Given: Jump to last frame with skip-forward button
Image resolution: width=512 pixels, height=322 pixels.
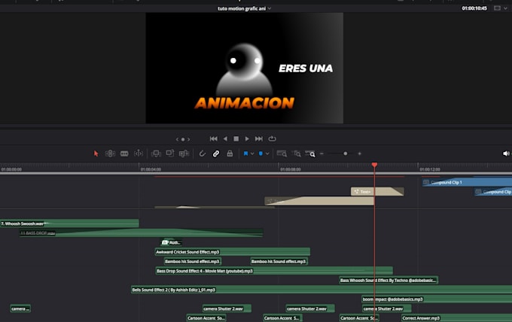Looking at the screenshot, I should [259, 139].
